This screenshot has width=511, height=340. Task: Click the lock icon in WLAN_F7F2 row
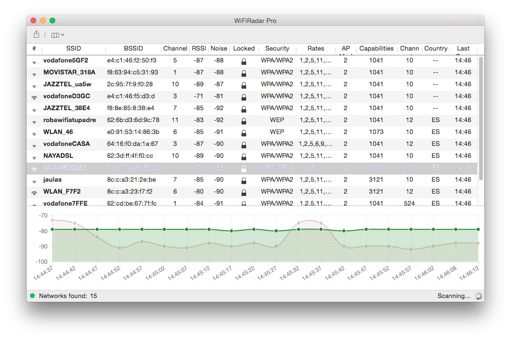243,192
